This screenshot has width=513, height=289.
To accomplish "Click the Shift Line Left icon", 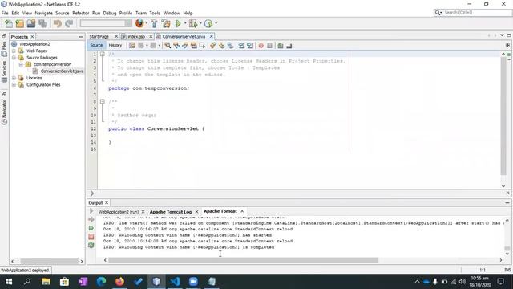I will click(241, 46).
